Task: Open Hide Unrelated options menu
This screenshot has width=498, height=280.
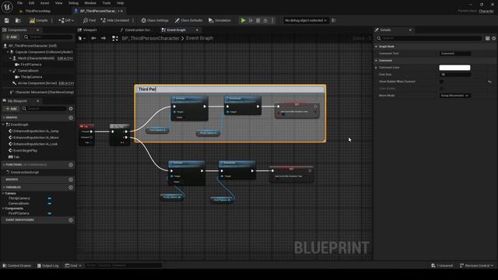Action: click(x=133, y=20)
